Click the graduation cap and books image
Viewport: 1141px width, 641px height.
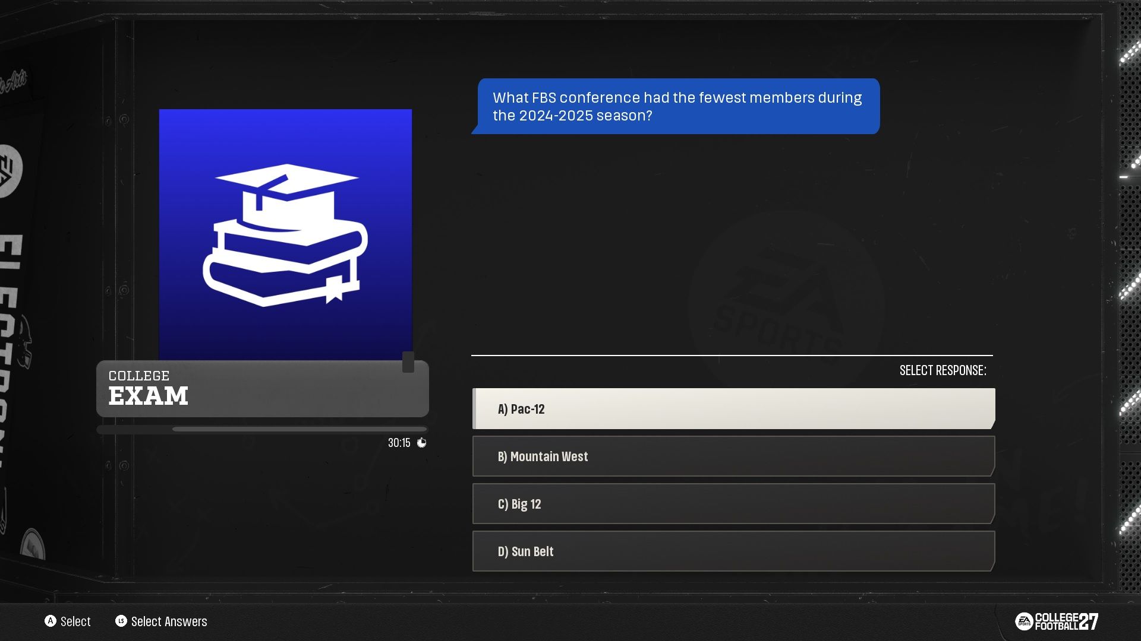tap(285, 234)
